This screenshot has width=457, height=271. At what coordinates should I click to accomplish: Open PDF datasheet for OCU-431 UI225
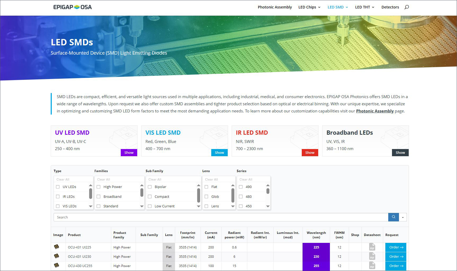pos(372,247)
